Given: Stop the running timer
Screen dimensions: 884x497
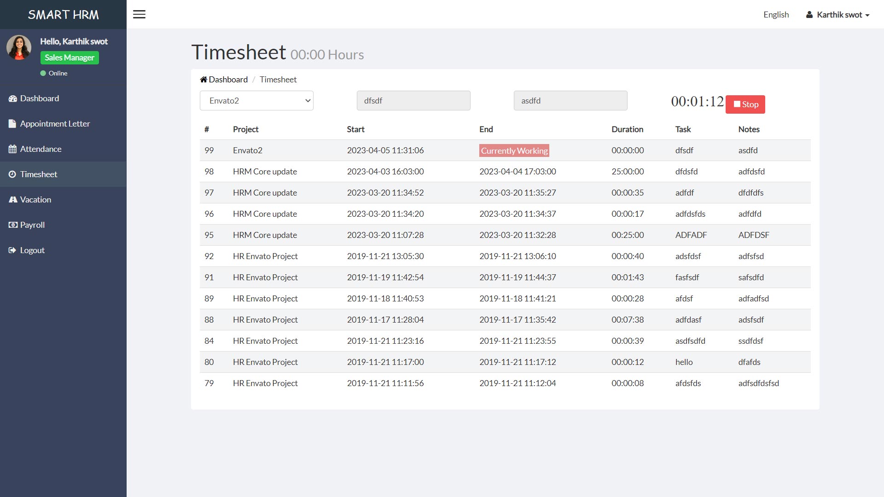Looking at the screenshot, I should coord(745,104).
